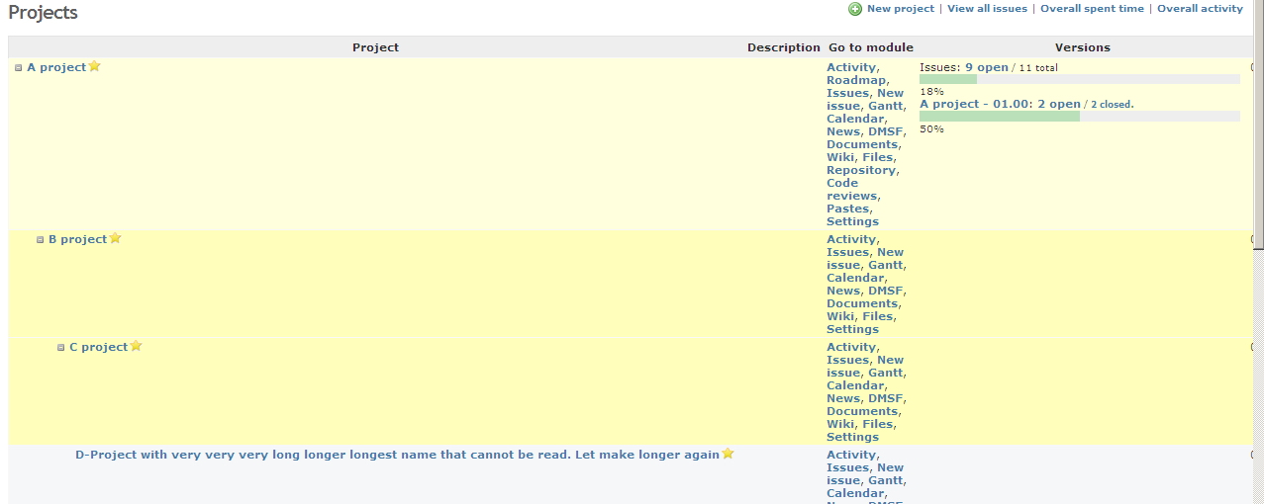Click the star after the D-Project name

(728, 454)
